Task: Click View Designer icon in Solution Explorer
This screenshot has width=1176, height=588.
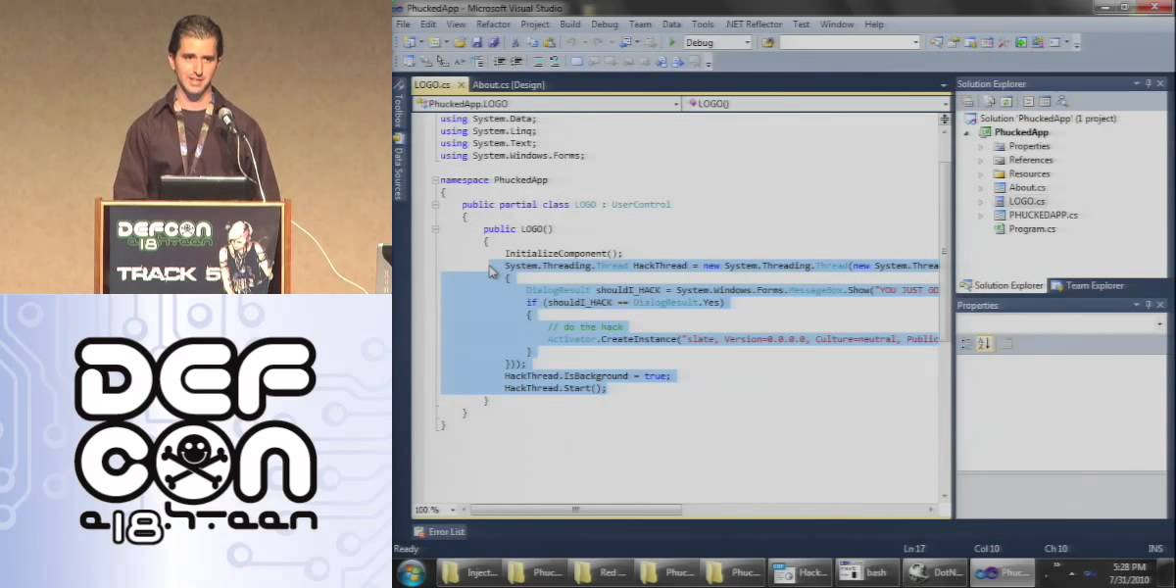Action: [1045, 102]
